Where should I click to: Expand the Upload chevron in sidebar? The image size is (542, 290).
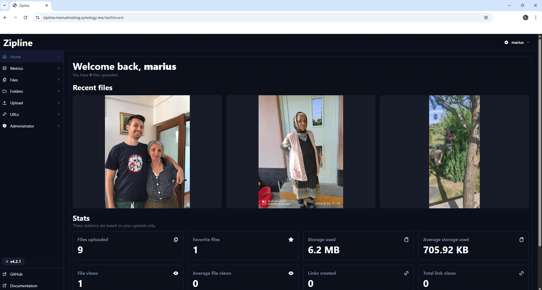click(x=59, y=103)
